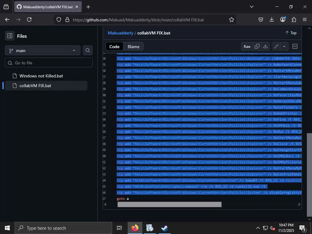Select the Makuadderly/collabVM FIX.bat browser tab

[48, 7]
